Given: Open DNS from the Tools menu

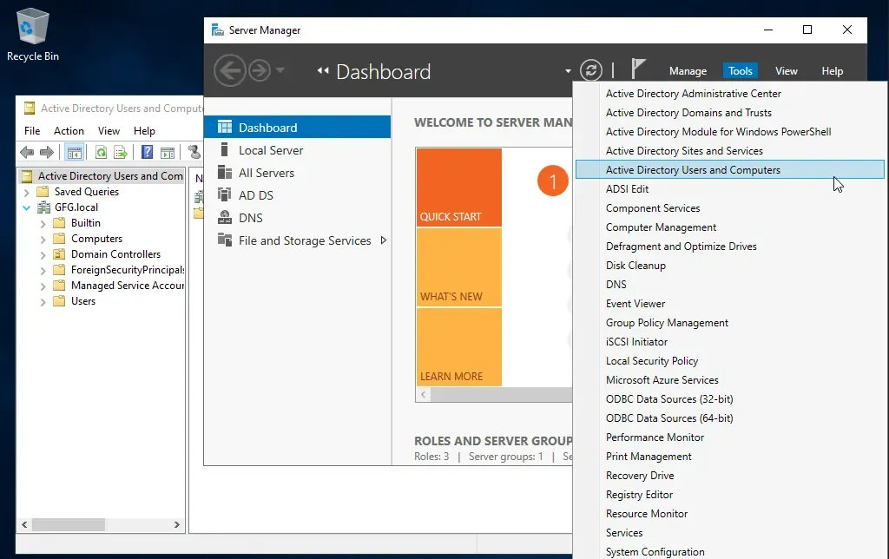Looking at the screenshot, I should (616, 284).
